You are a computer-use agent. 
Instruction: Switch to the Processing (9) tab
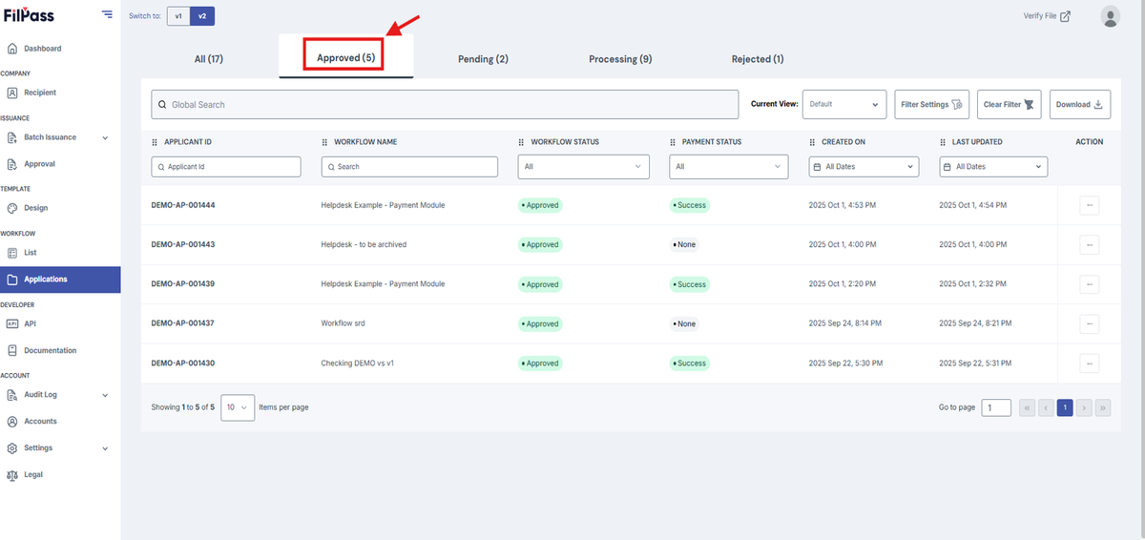tap(620, 59)
